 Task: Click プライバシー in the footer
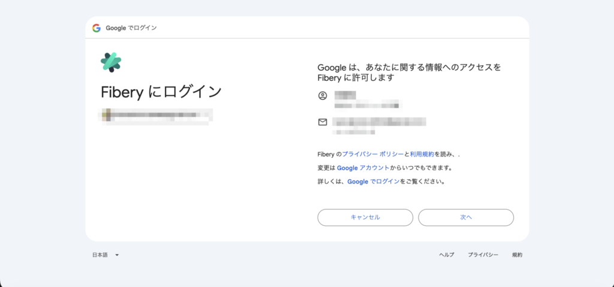(x=483, y=255)
